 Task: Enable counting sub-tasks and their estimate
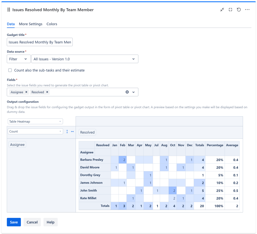click(x=10, y=70)
